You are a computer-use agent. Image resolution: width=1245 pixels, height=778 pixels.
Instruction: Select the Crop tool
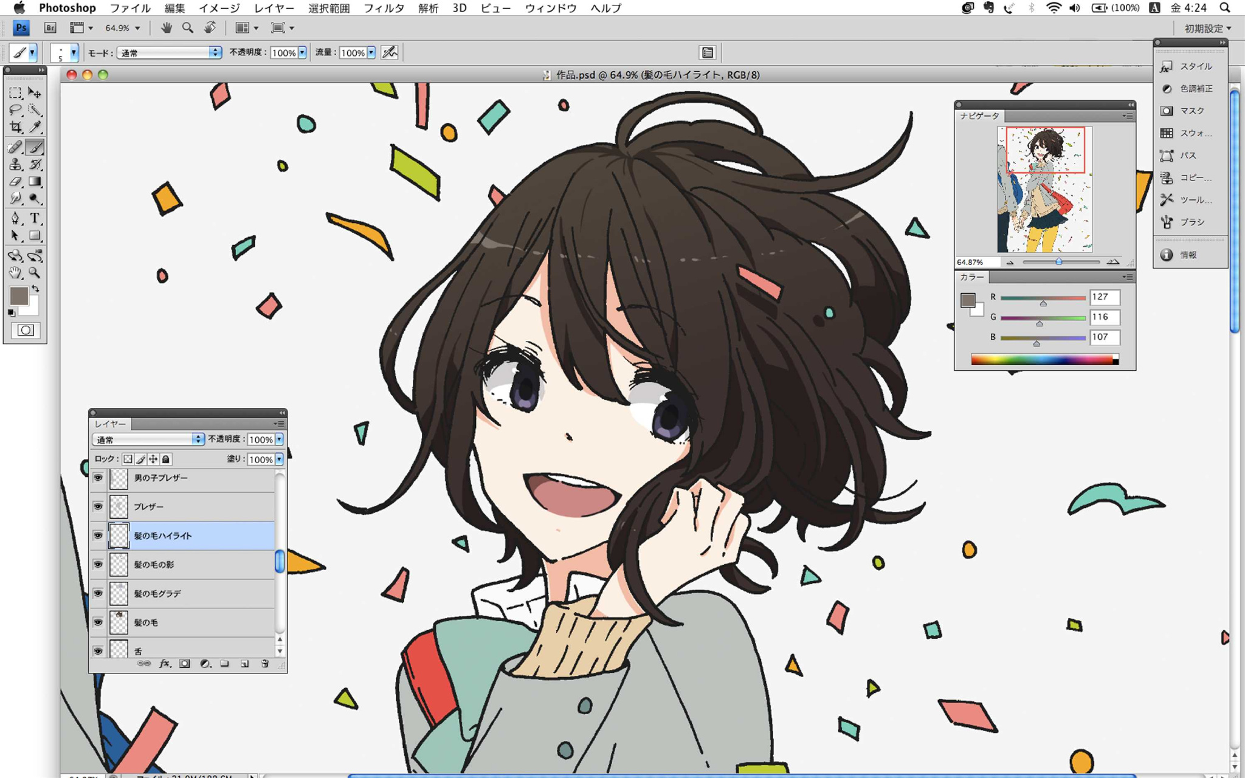pyautogui.click(x=16, y=127)
